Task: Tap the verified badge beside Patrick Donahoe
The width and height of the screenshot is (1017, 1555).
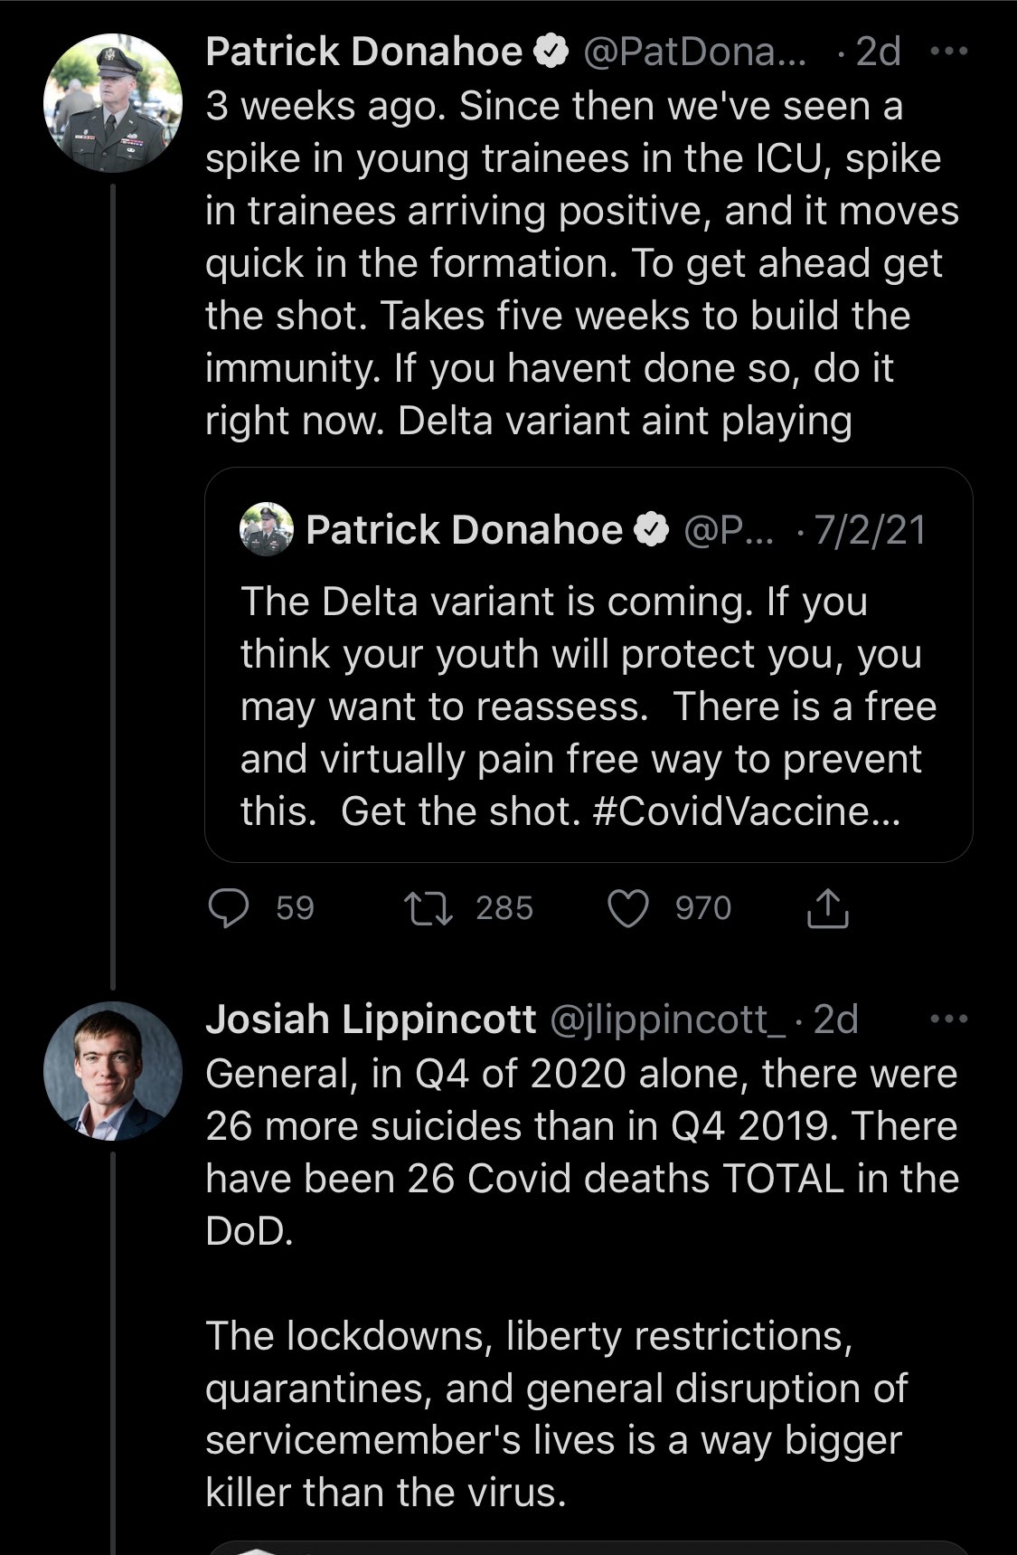Action: point(551,52)
